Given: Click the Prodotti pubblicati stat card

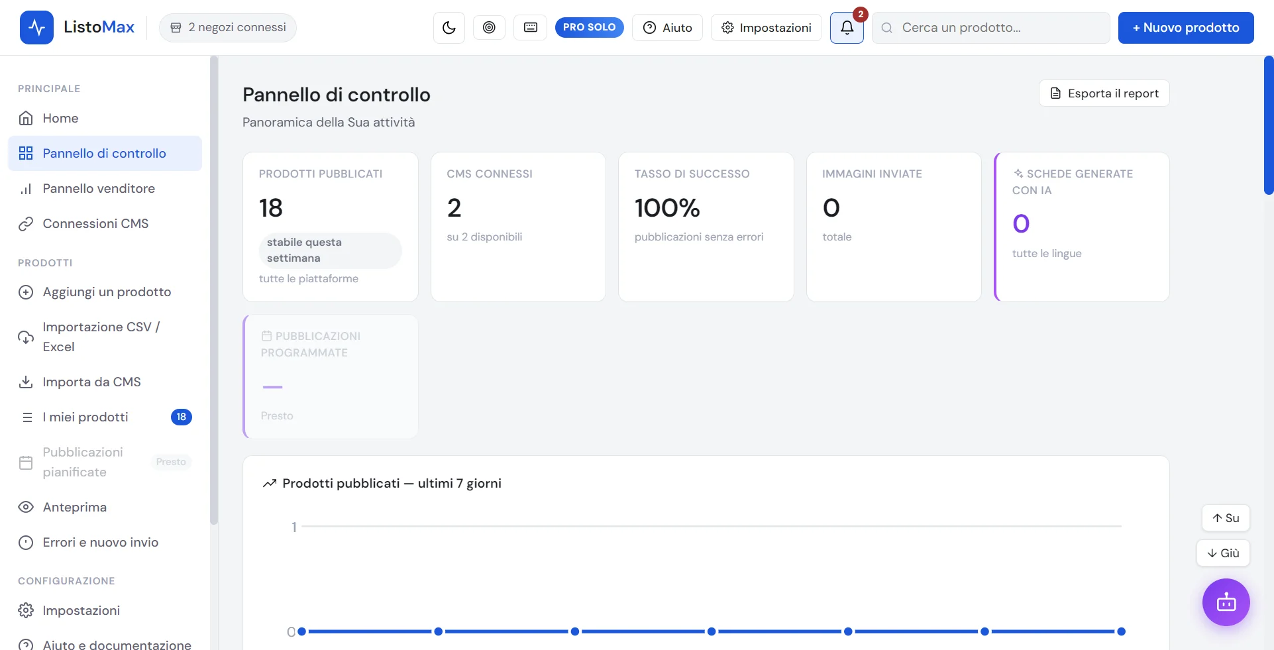Looking at the screenshot, I should [x=331, y=227].
